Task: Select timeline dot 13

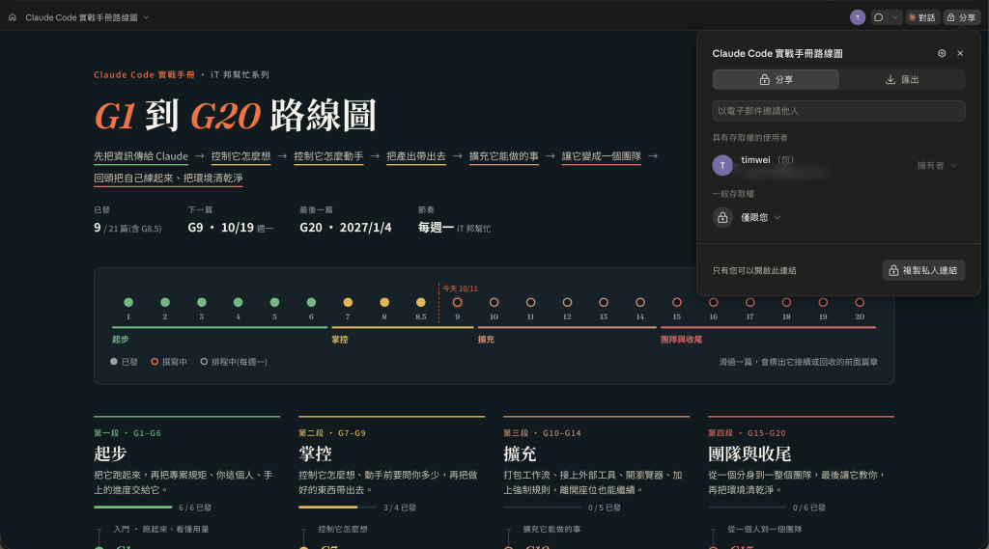Action: click(x=604, y=303)
